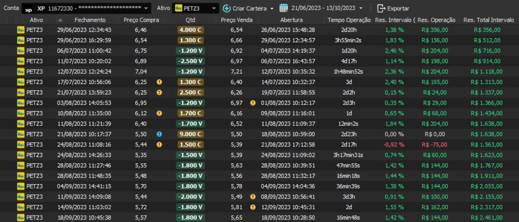
Task: Click the yellow warning icon on 17/07/2023 row
Action: (x=159, y=82)
